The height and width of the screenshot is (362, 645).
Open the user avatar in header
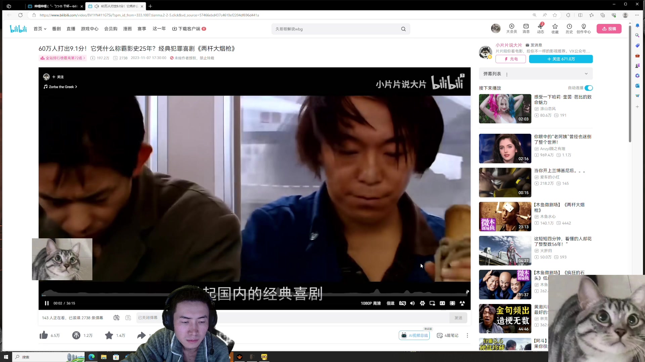pos(496,28)
